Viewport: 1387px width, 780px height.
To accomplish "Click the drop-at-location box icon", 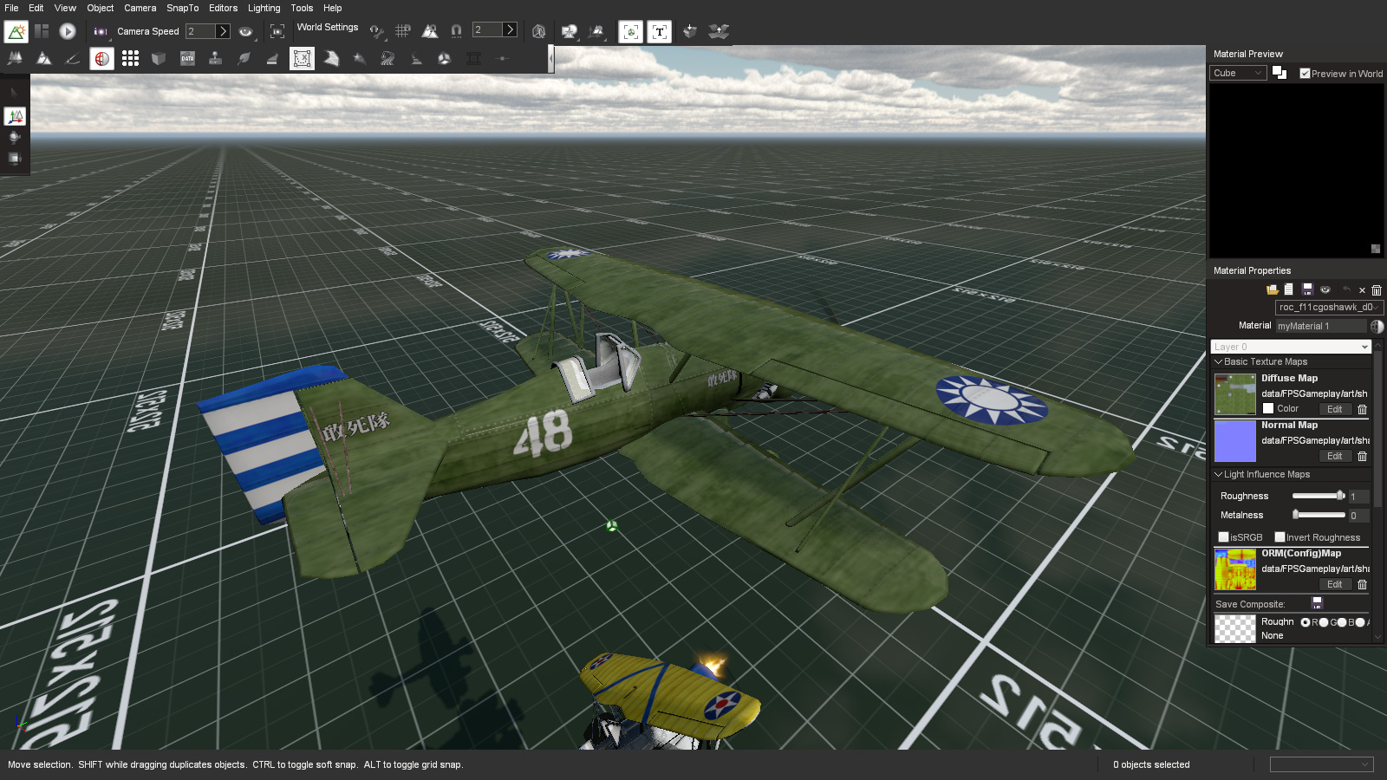I will pyautogui.click(x=690, y=31).
